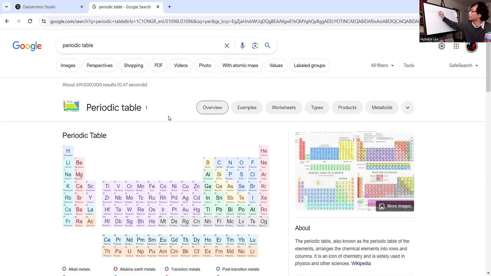Select the Shopping filter chip

(x=133, y=65)
